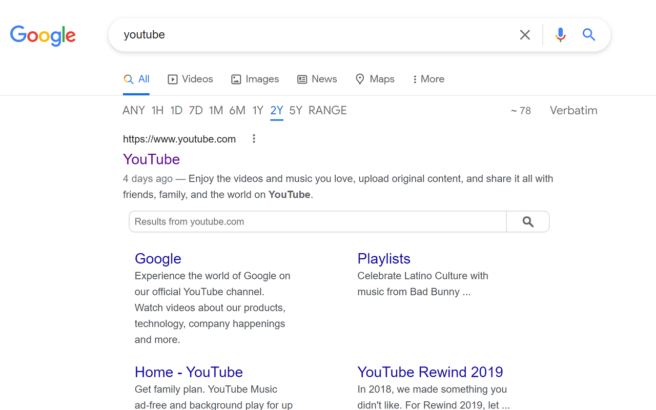
Task: Filter results to past 6M
Action: (x=237, y=110)
